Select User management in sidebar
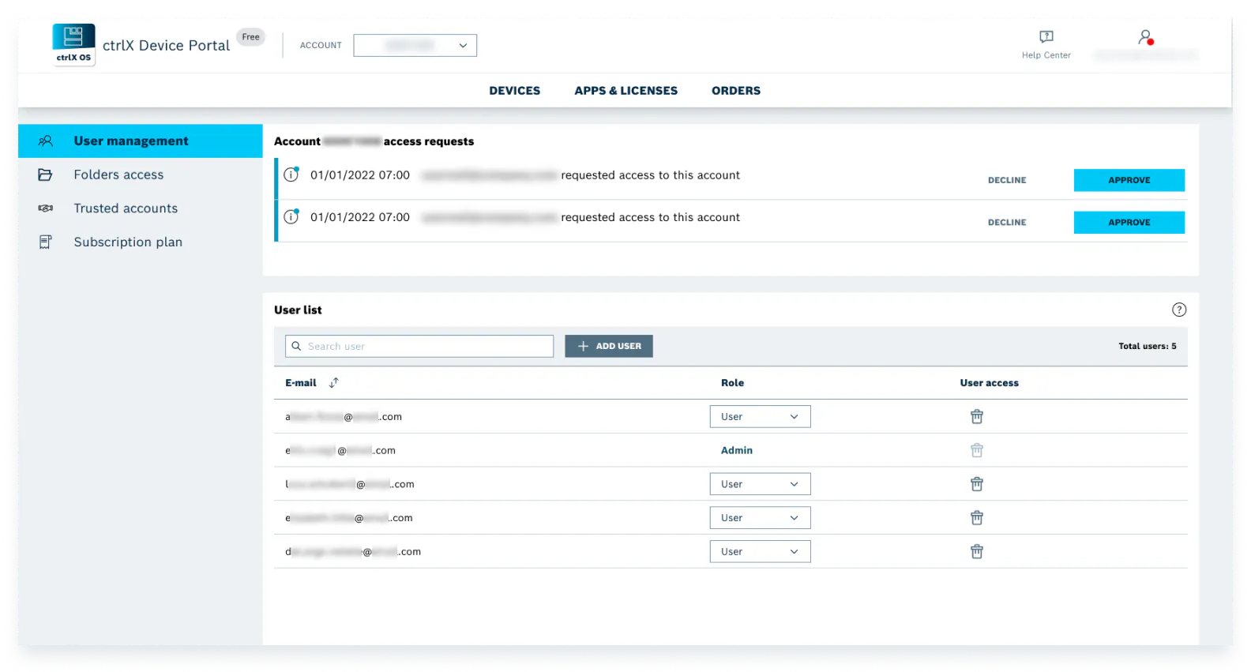Viewport: 1251px width, 672px height. [141, 141]
